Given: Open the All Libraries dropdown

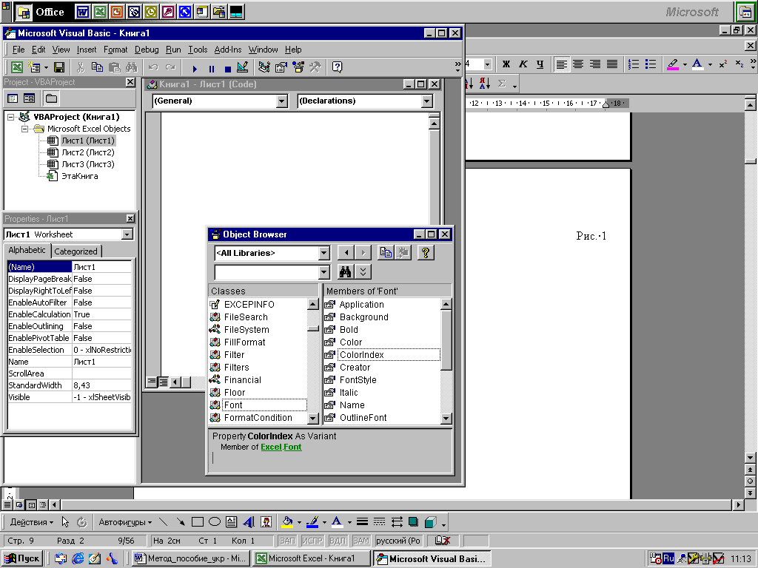Looking at the screenshot, I should pyautogui.click(x=324, y=253).
